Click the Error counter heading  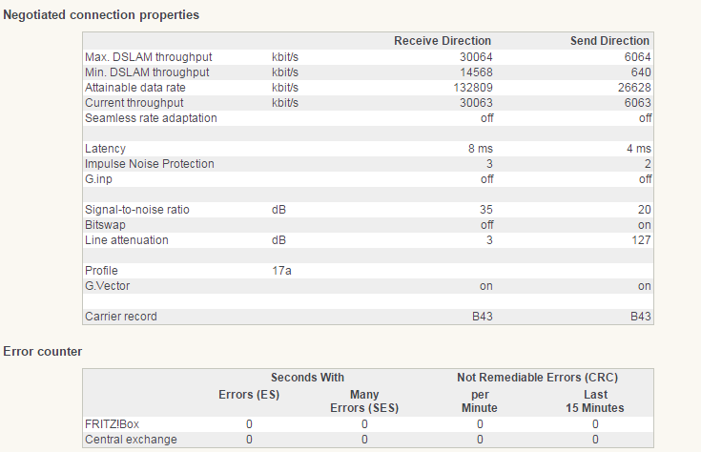click(x=43, y=352)
